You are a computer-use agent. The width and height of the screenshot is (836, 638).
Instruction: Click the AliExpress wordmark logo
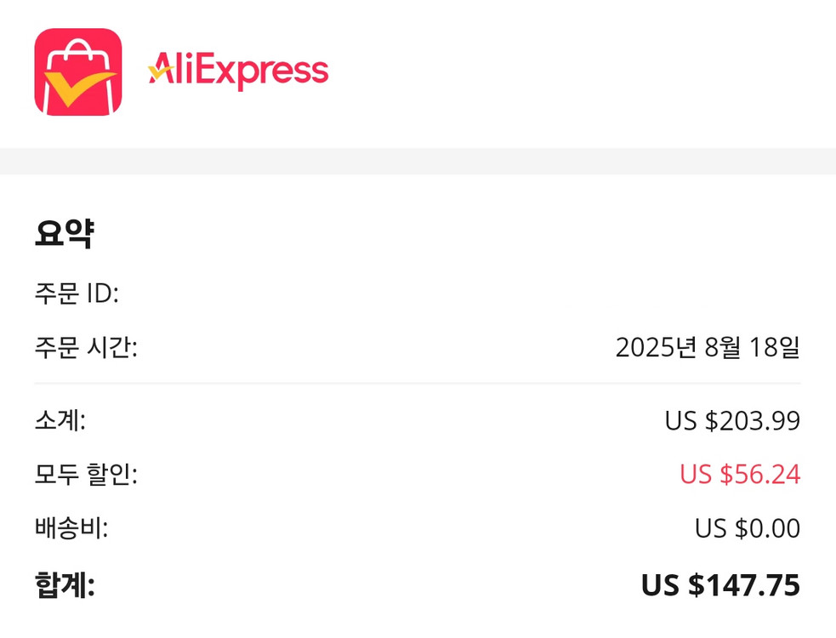pyautogui.click(x=239, y=71)
